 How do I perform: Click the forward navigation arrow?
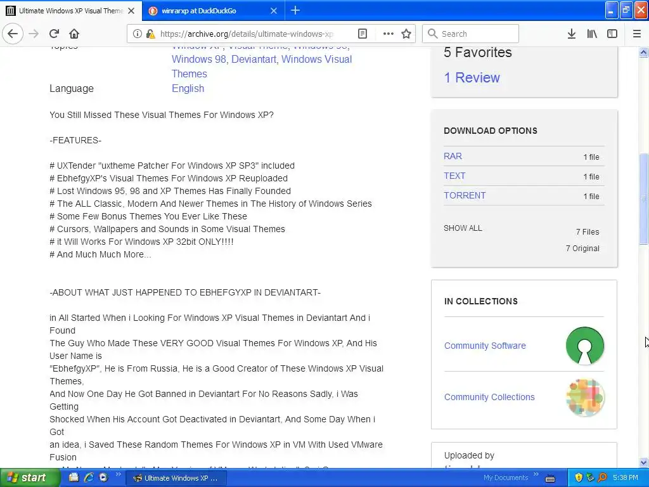34,34
